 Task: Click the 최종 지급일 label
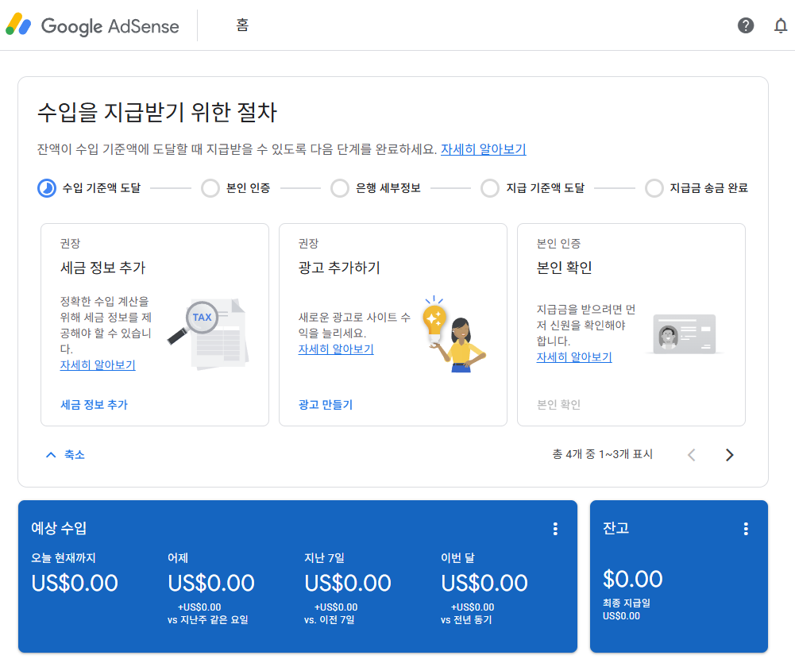click(x=626, y=603)
